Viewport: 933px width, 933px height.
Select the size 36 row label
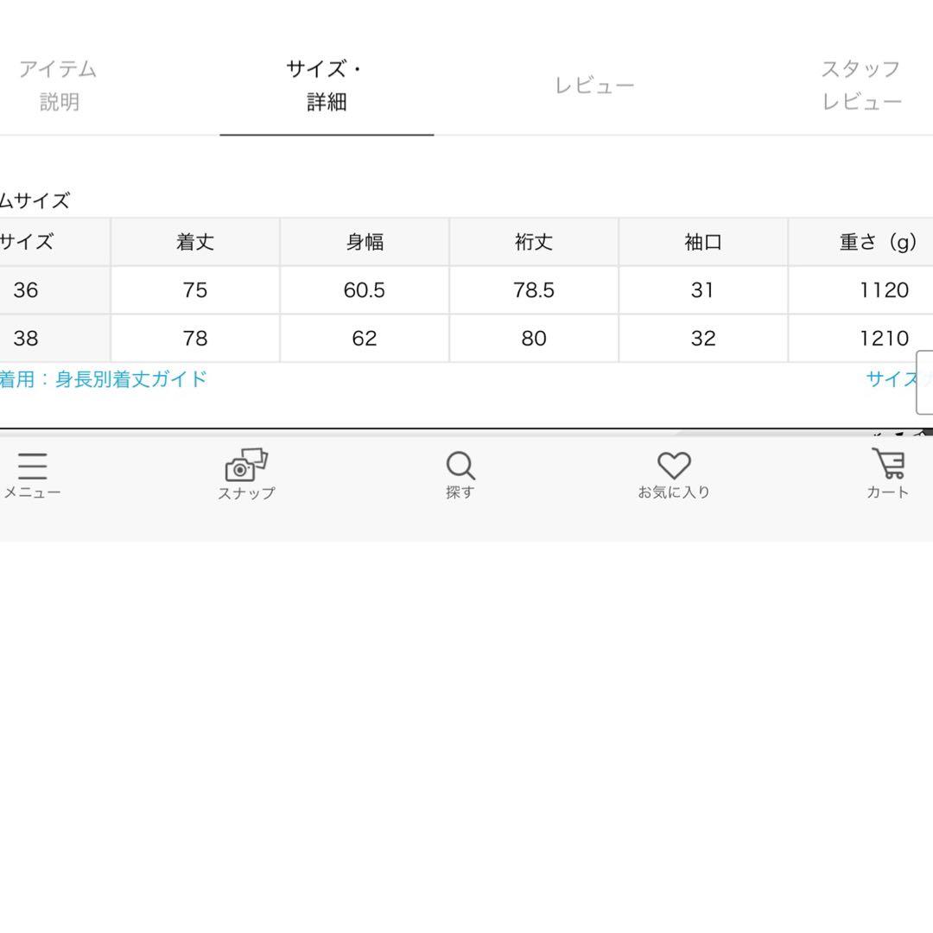(x=26, y=290)
